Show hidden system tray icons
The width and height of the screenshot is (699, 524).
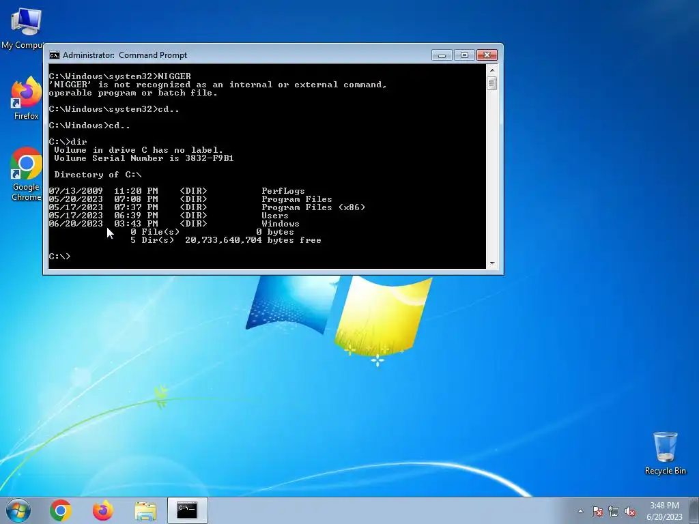coord(580,511)
